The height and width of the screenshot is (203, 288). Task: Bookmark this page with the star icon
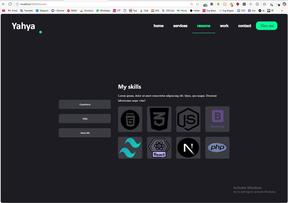pos(197,4)
